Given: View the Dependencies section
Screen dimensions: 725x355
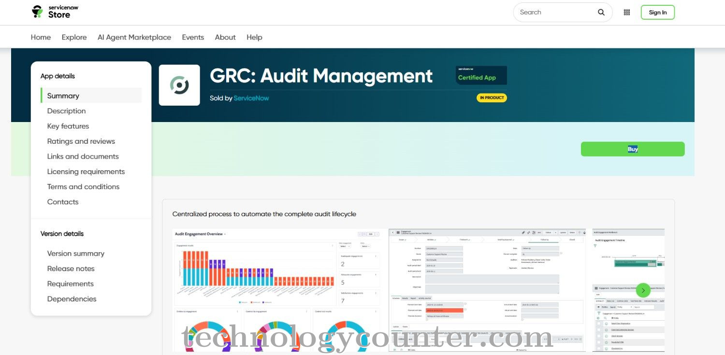Looking at the screenshot, I should tap(72, 299).
